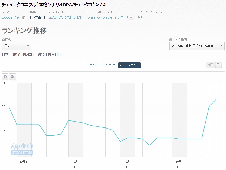226x170 pixels.
Task: Click the calendar icon beside データ範囲
Action: tap(171, 40)
